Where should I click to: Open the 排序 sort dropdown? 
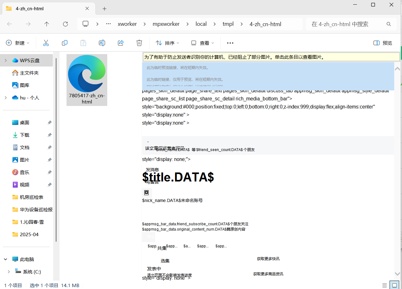(167, 43)
